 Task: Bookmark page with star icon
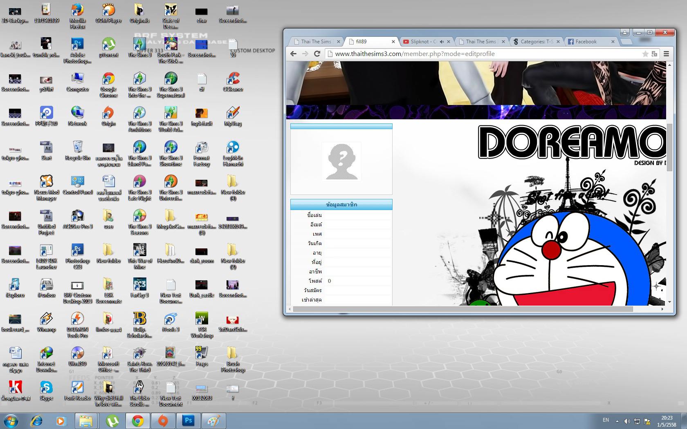pos(645,54)
